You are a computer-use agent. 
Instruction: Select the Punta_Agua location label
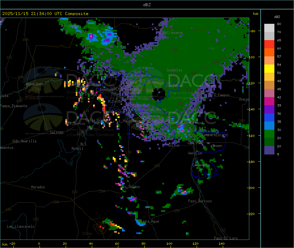149,221
